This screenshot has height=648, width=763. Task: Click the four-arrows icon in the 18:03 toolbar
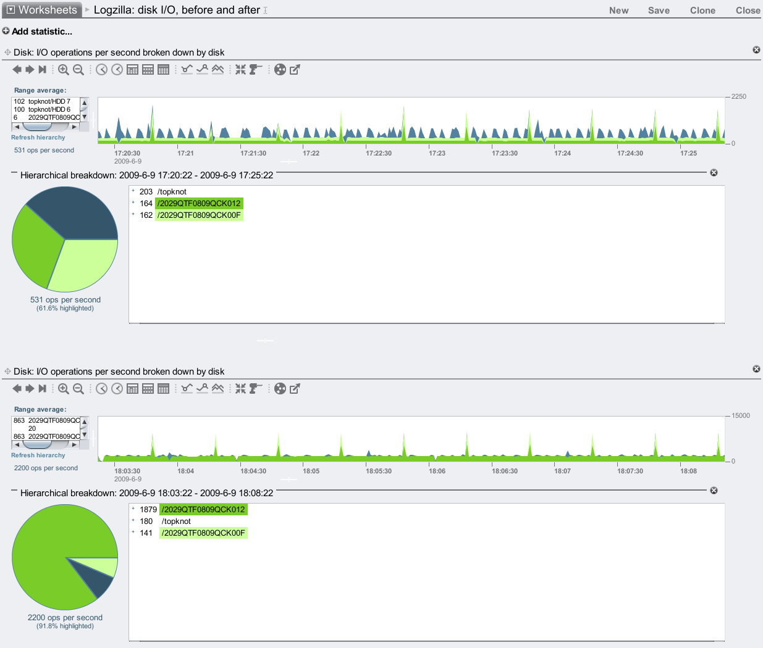(240, 389)
